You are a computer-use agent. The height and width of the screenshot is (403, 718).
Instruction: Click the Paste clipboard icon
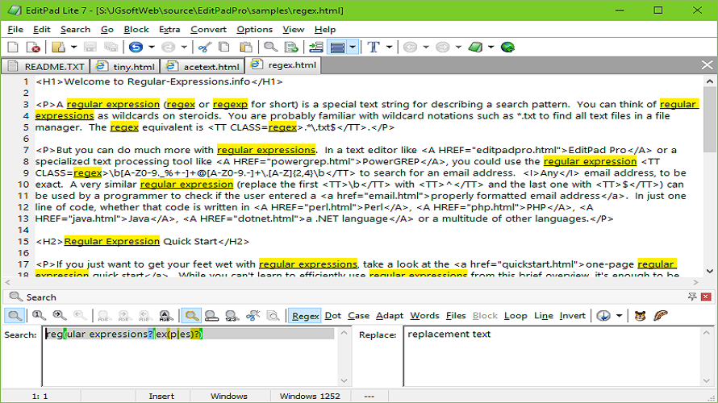pos(243,48)
